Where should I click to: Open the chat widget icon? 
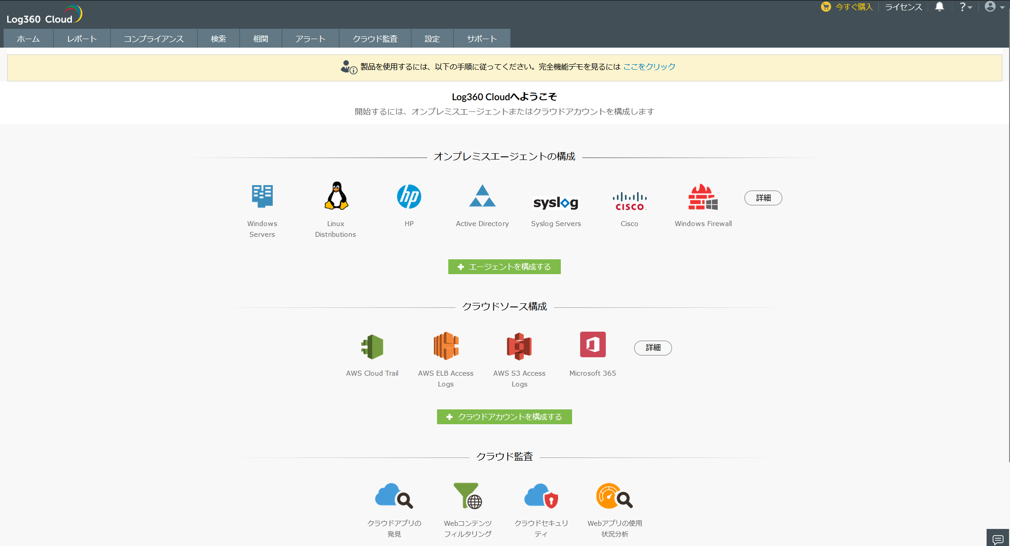tap(998, 539)
